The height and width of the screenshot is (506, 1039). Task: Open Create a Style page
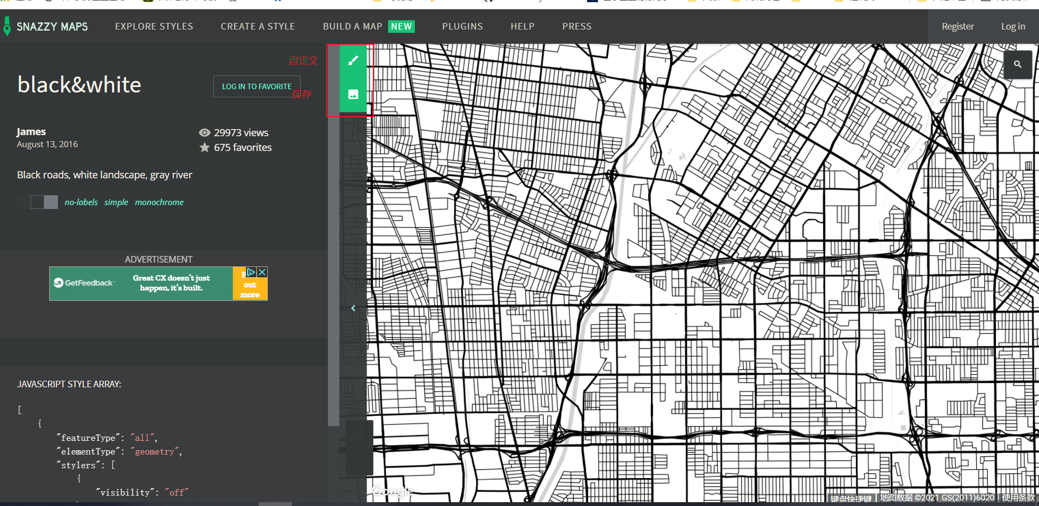(257, 26)
